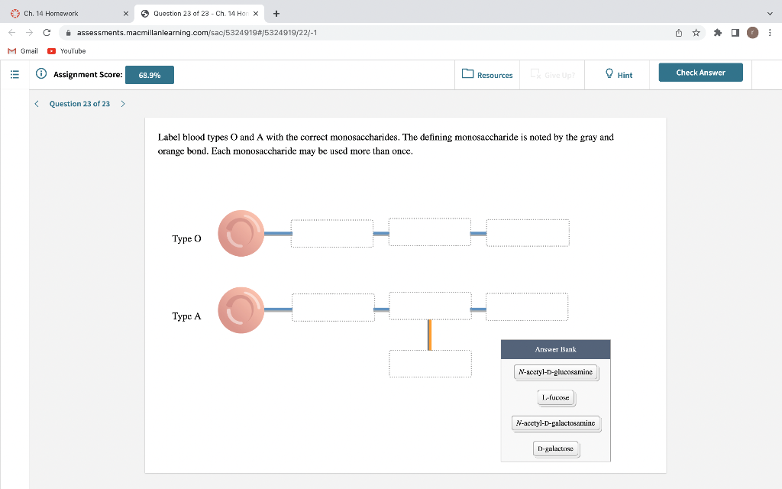Click the Type O red blood cell
Viewport: 782px width, 489px height.
[241, 233]
